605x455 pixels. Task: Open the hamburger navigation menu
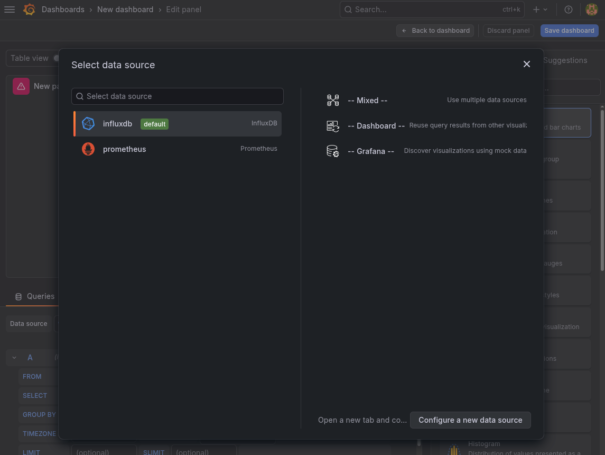(10, 9)
